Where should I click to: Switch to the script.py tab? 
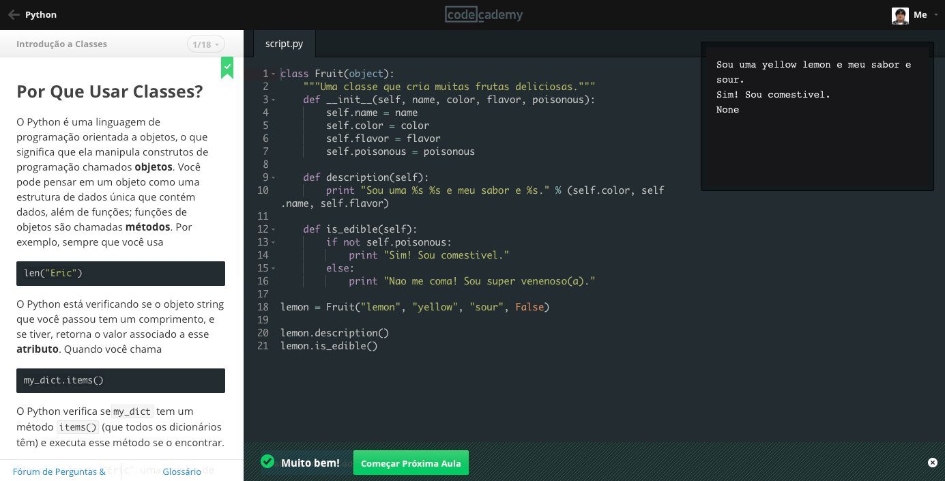point(284,42)
